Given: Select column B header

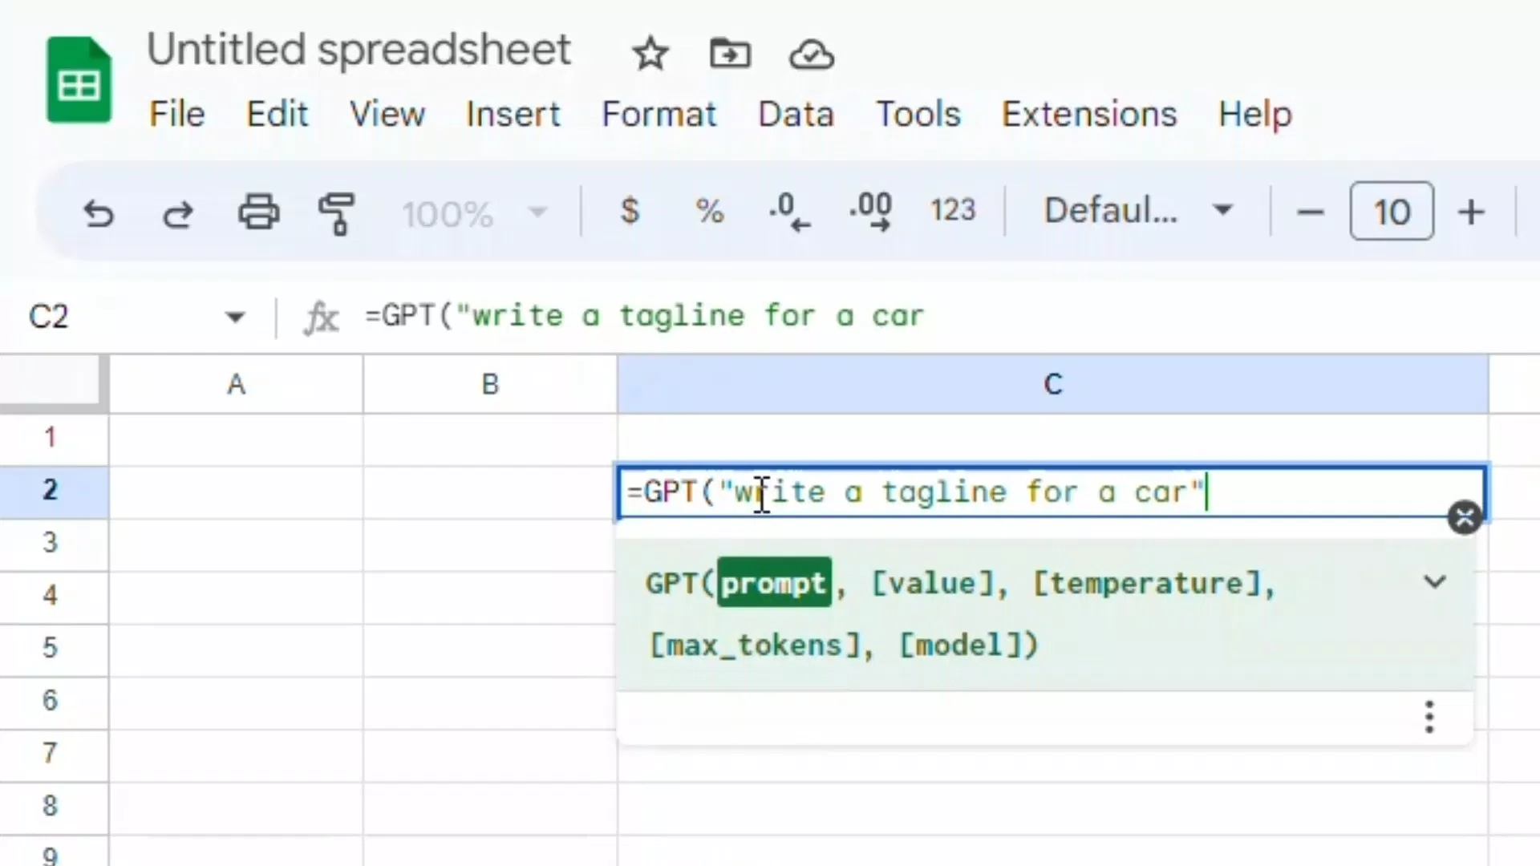Looking at the screenshot, I should 489,383.
